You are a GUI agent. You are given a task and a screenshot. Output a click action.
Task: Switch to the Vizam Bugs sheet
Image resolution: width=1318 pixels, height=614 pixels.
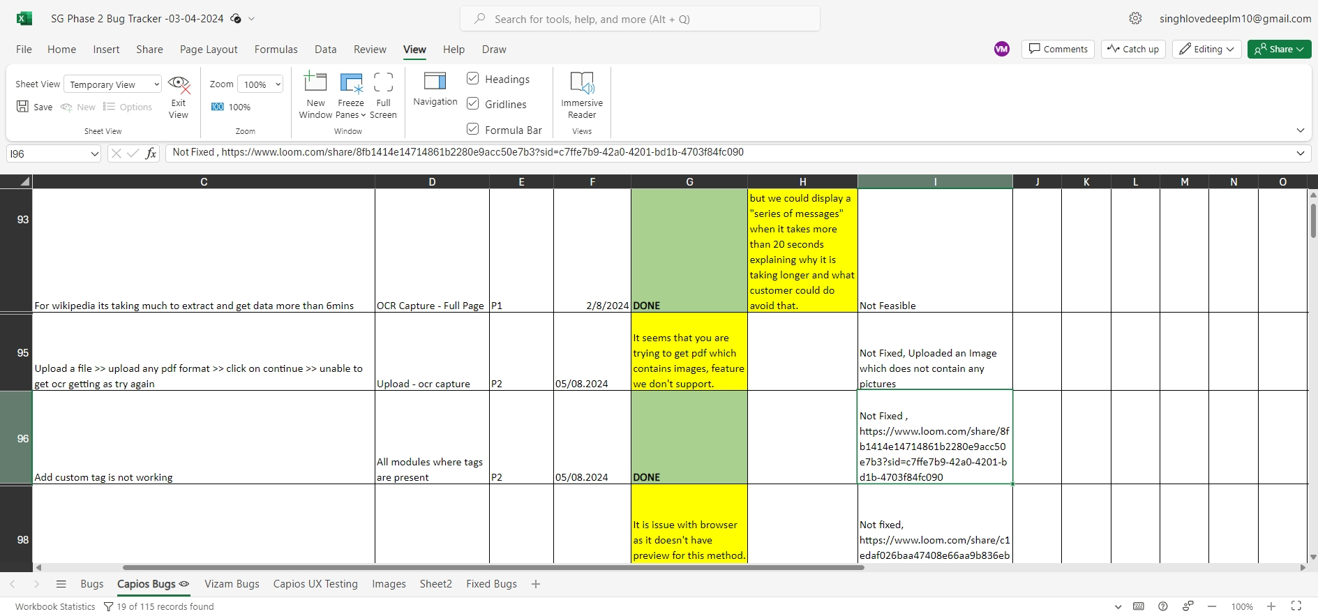pyautogui.click(x=232, y=584)
